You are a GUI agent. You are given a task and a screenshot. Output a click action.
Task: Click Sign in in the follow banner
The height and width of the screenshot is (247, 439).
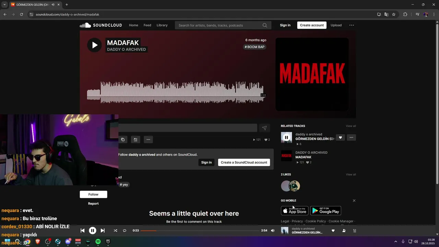click(206, 162)
